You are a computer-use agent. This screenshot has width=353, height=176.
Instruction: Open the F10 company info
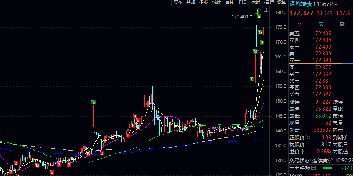pyautogui.click(x=243, y=2)
